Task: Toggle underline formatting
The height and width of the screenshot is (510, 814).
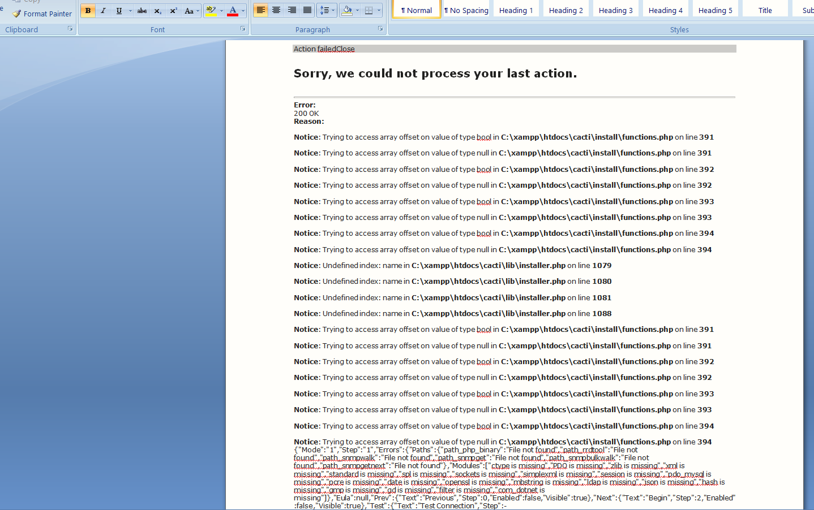Action: 119,11
